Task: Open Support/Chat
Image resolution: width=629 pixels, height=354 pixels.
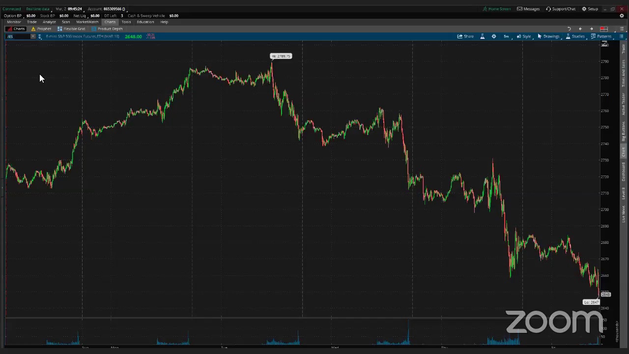Action: click(561, 9)
